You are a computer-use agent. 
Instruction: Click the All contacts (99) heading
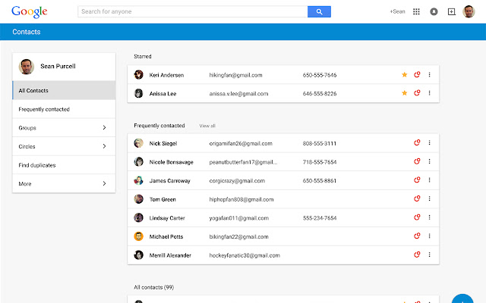tap(153, 287)
